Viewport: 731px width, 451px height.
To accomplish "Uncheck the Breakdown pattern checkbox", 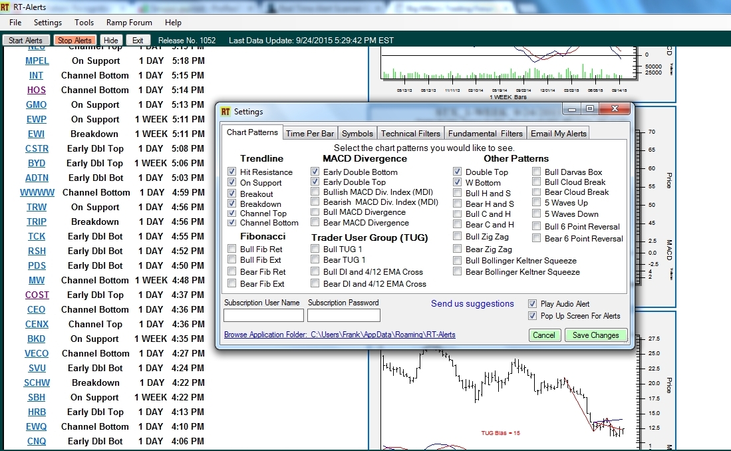I will click(x=231, y=204).
